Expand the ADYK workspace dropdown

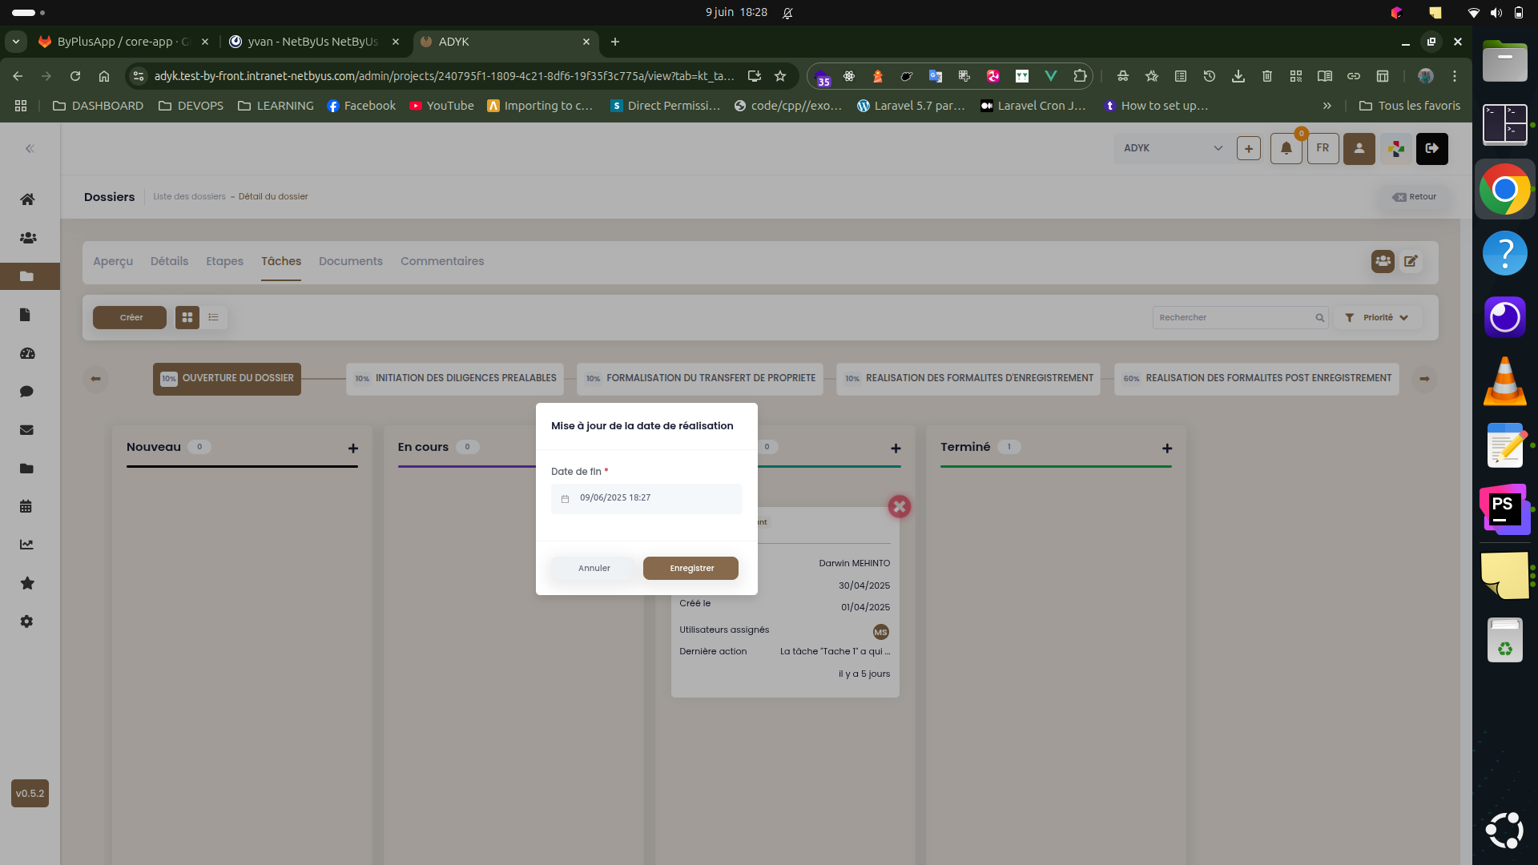[1173, 148]
